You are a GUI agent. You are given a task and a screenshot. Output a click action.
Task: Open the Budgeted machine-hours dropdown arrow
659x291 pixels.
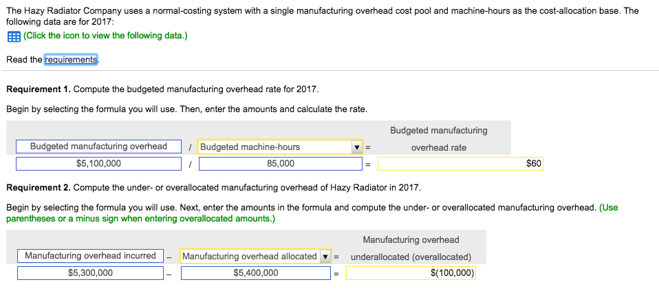click(x=357, y=147)
